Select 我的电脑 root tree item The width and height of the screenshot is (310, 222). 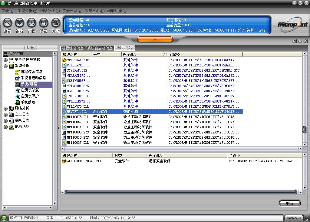click(x=16, y=54)
